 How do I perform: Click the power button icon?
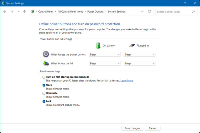click(46, 54)
